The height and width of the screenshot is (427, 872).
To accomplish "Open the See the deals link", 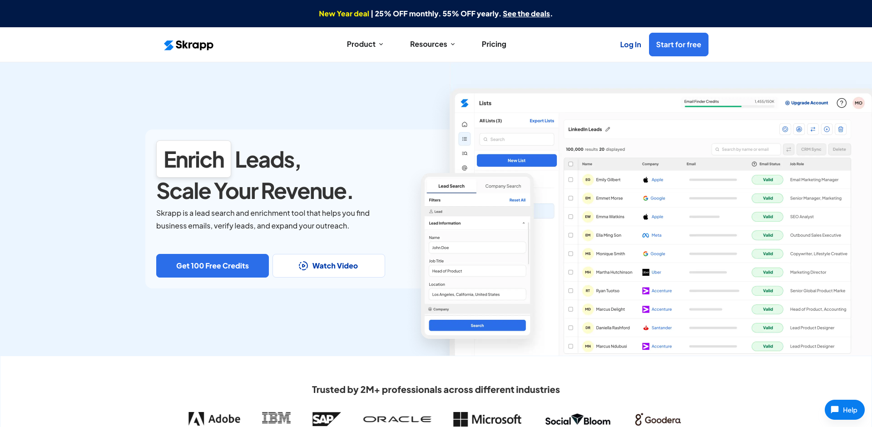I will tap(526, 14).
